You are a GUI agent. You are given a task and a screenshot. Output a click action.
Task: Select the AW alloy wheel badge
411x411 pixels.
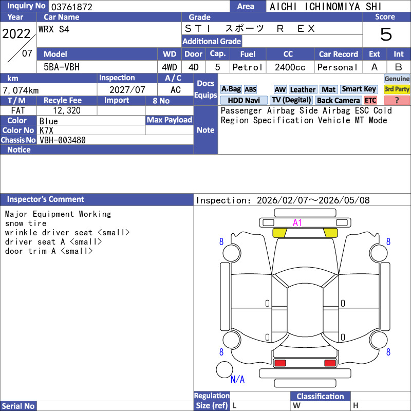point(280,89)
